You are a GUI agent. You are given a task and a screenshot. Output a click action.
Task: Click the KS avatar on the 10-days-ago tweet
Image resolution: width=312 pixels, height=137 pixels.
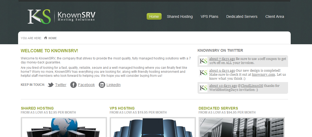click(203, 88)
